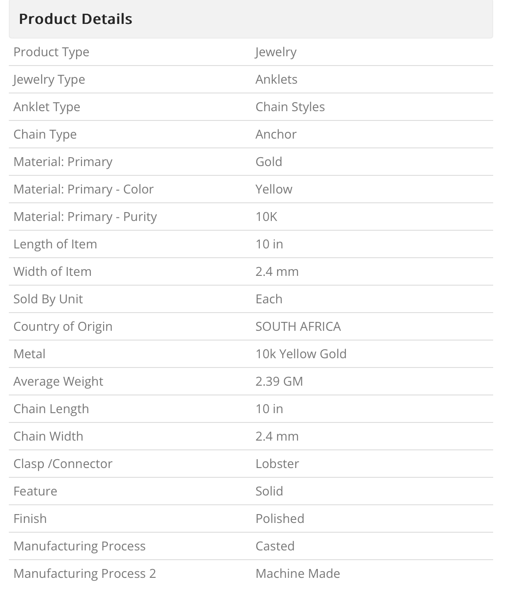The width and height of the screenshot is (506, 596).
Task: Select the Lobster clasp value
Action: 277,464
